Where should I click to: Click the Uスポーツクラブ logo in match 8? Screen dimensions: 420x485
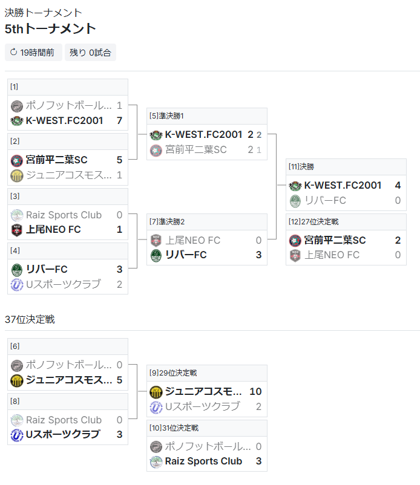[x=17, y=435]
